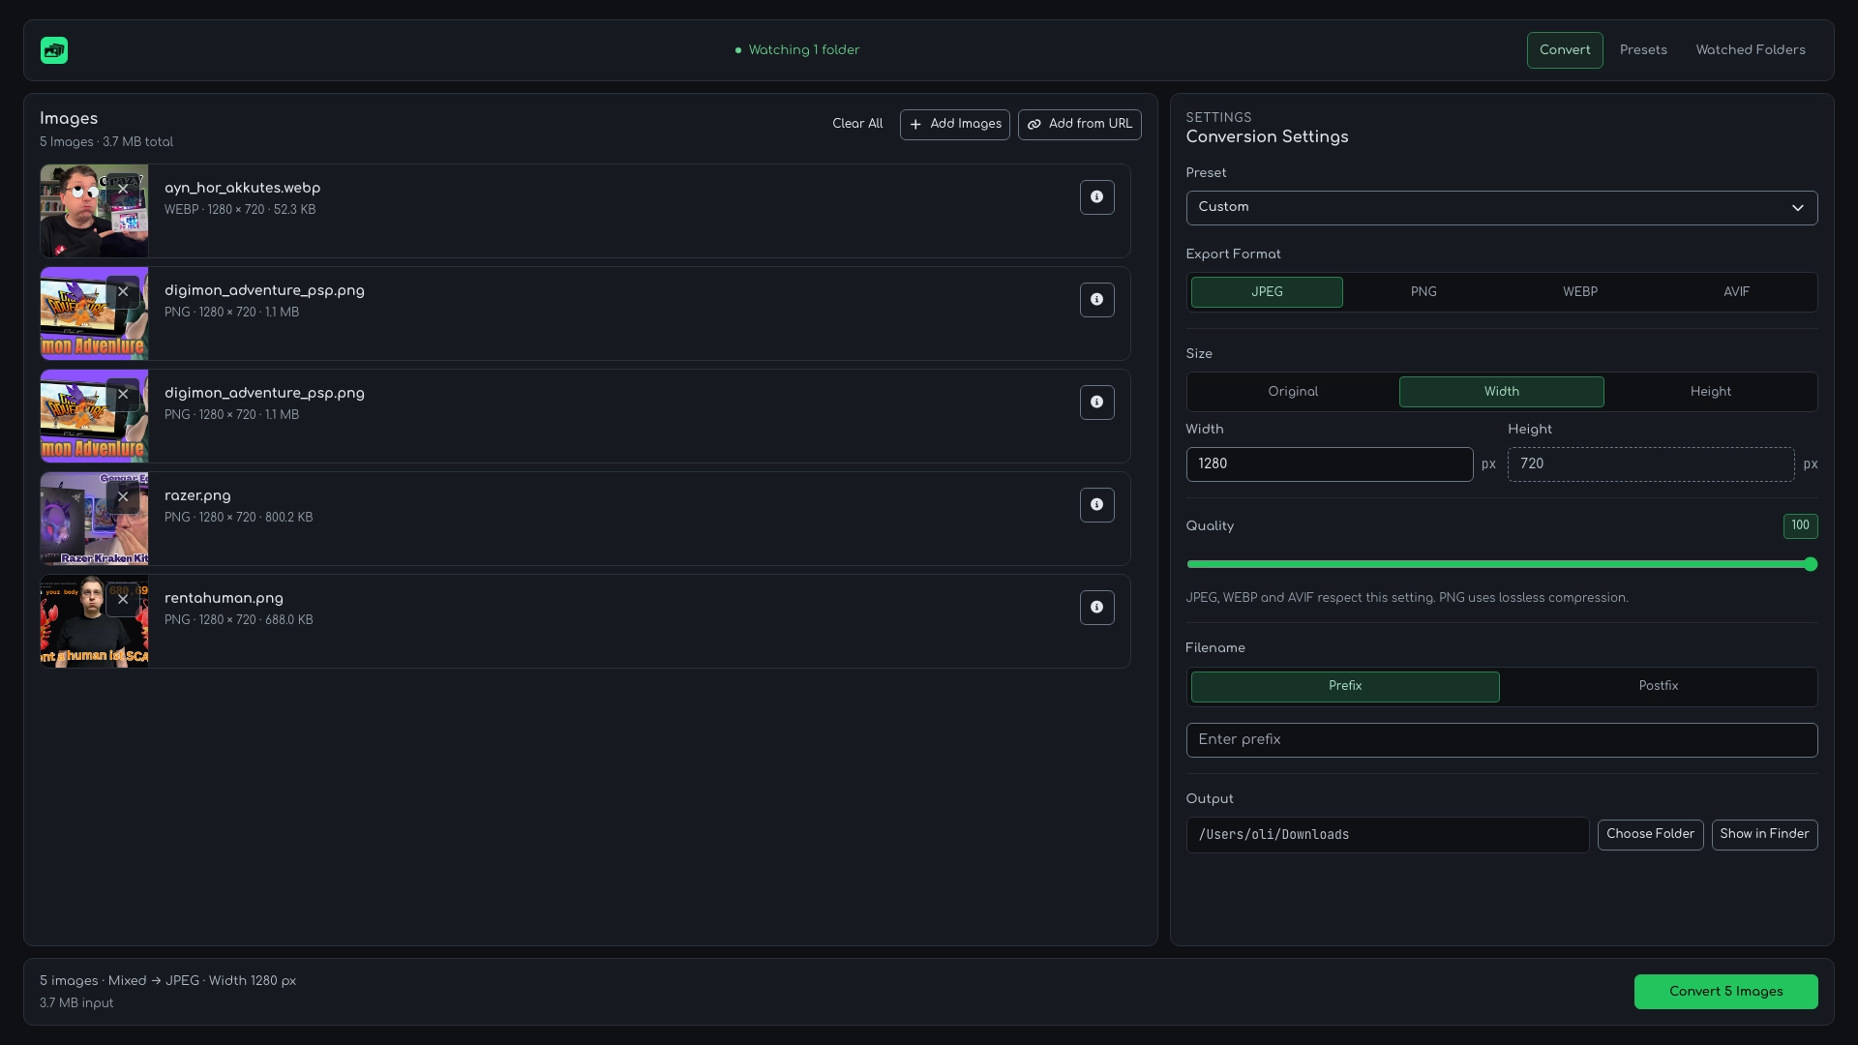This screenshot has height=1045, width=1858.
Task: Click the output path /Users/oli/Downloads field
Action: [1387, 835]
